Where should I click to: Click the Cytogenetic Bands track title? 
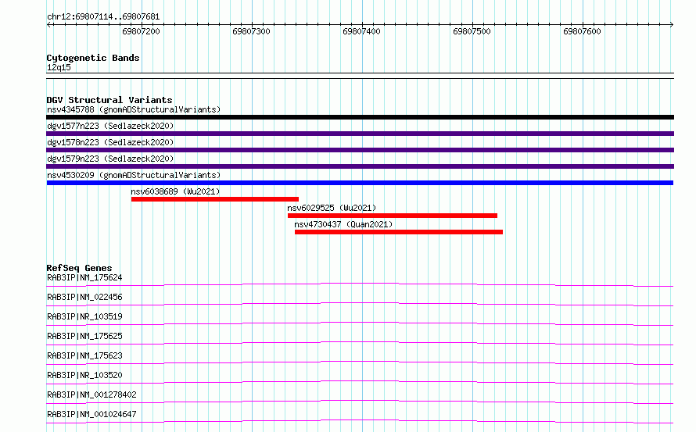pyautogui.click(x=93, y=58)
